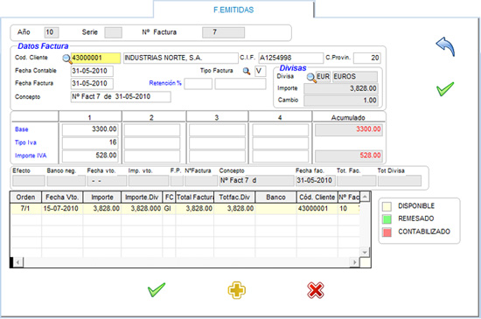Click the Tipo Factura field showing V
Viewport: 481px width, 319px height.
(260, 71)
